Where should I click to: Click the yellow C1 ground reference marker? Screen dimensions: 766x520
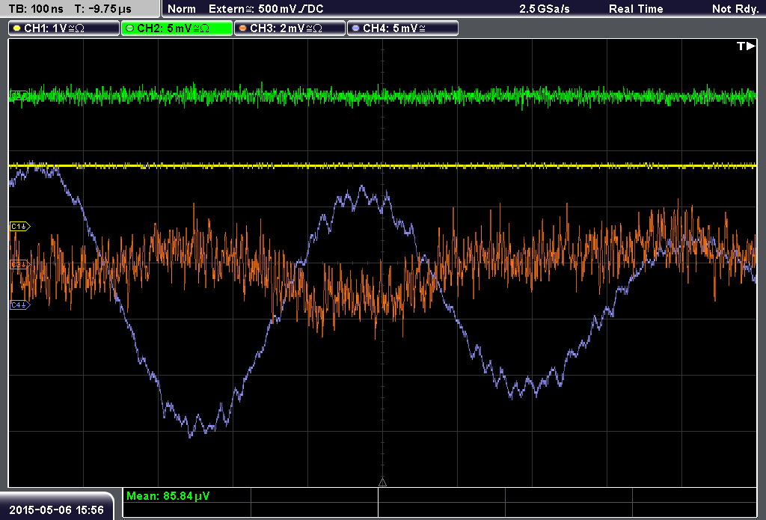point(20,226)
